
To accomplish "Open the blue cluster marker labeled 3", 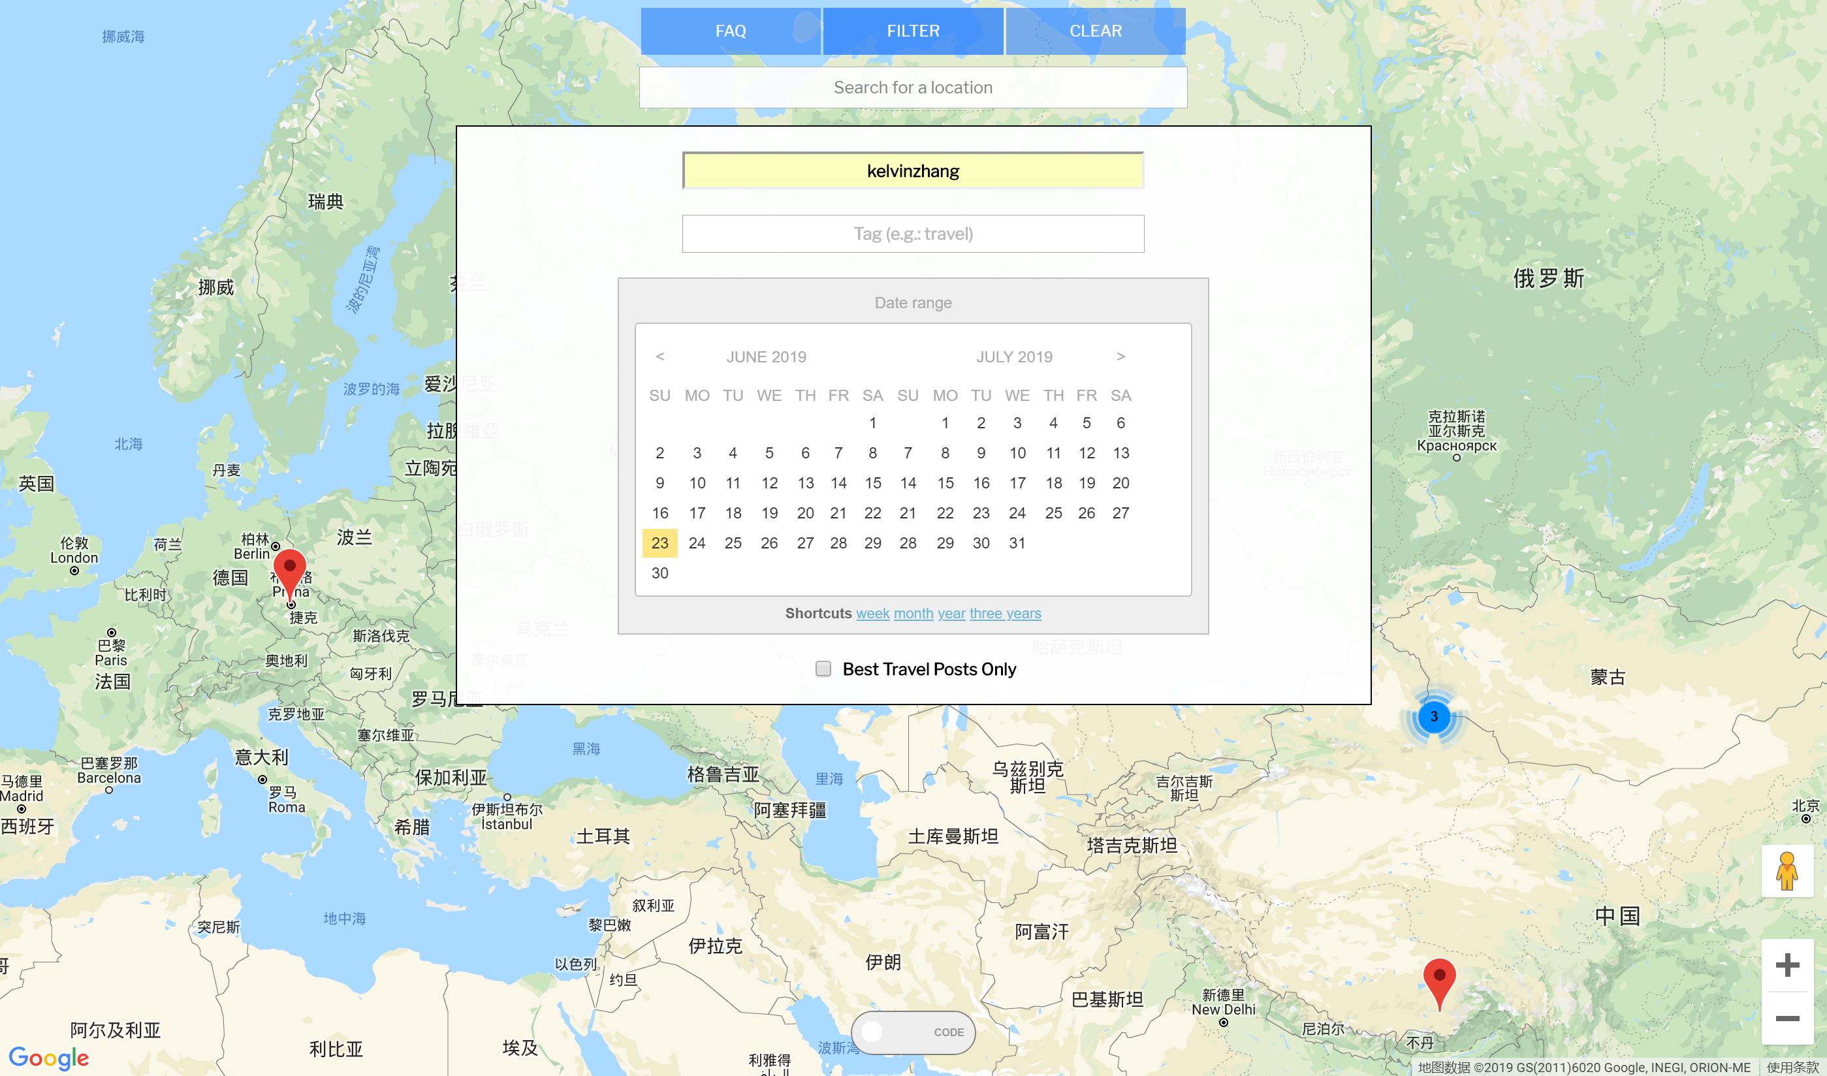I will [1433, 716].
